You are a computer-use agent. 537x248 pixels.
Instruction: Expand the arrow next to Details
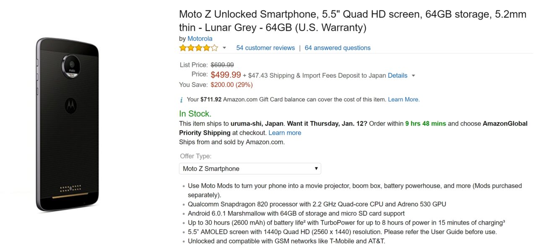point(413,76)
